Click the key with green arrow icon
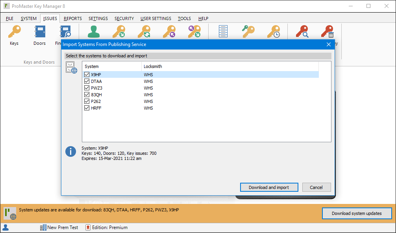The height and width of the screenshot is (233, 396). tap(119, 32)
